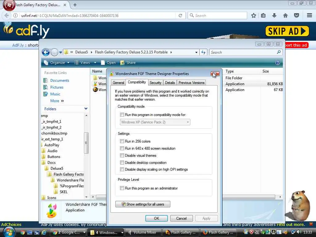Open a new Firefox tab with plus
Viewport: 316px width, 237px height.
pos(75,5)
